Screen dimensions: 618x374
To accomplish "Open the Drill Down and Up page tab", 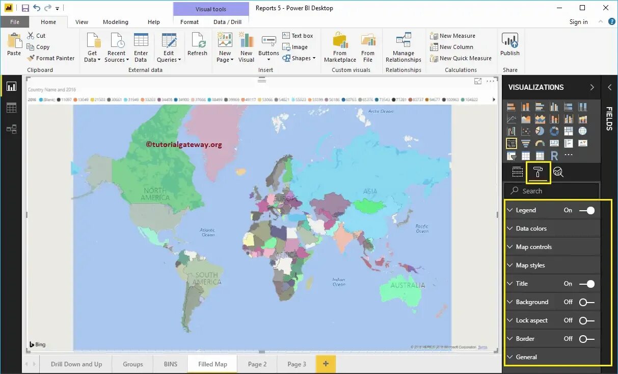I will (x=76, y=364).
